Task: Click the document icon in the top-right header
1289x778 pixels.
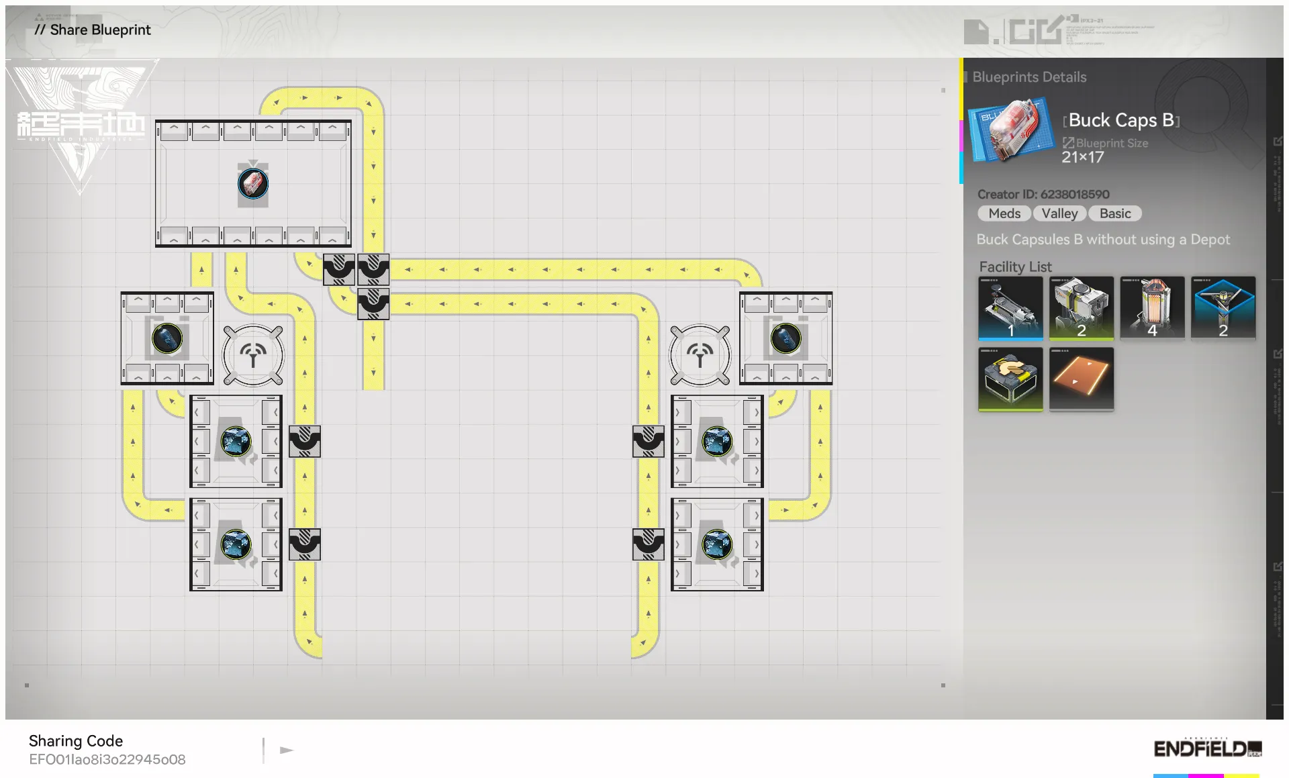Action: pos(975,31)
